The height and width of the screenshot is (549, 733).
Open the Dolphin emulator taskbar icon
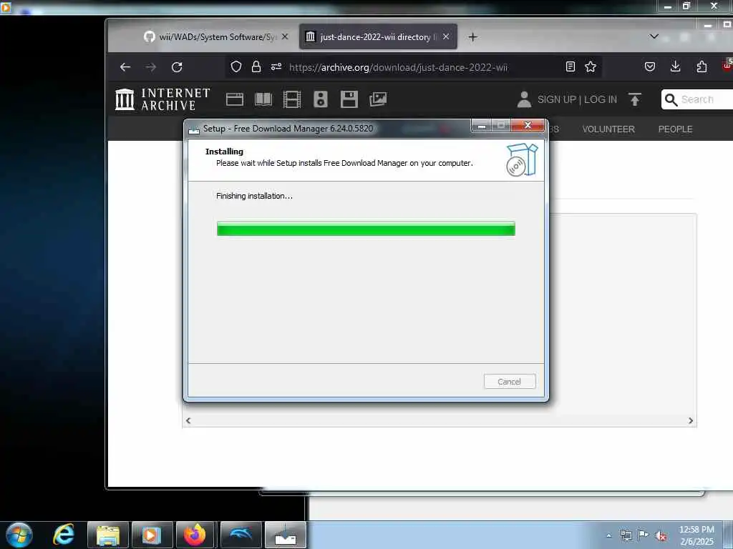point(241,535)
